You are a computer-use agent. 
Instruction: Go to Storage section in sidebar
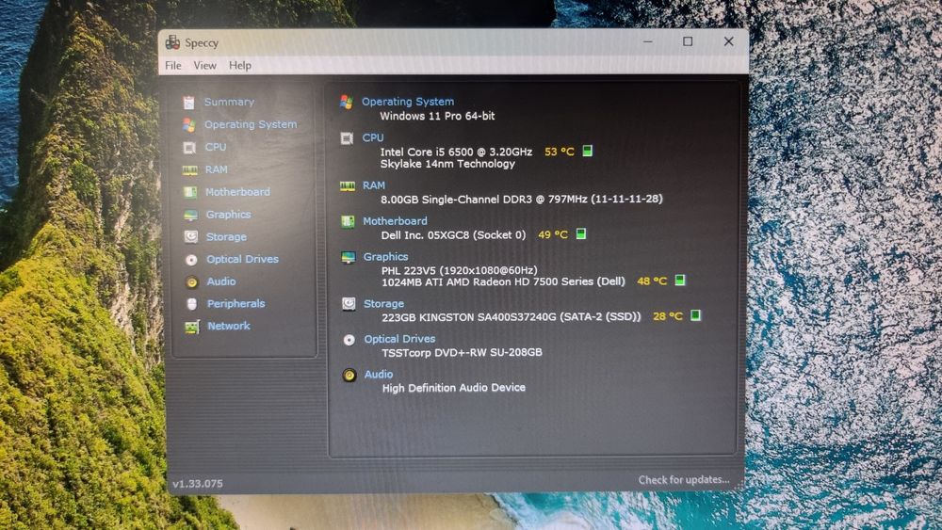[226, 237]
